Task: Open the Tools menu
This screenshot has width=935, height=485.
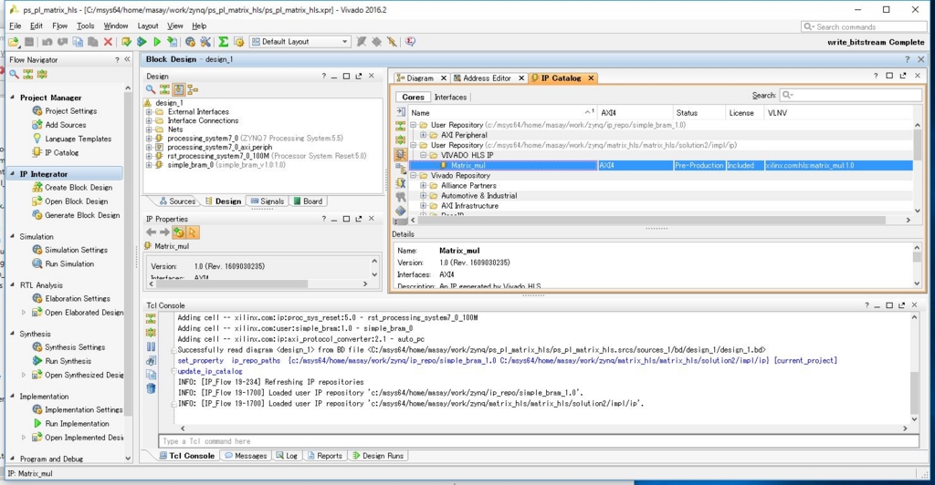Action: pyautogui.click(x=85, y=26)
